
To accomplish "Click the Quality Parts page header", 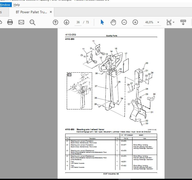I will (x=111, y=36).
